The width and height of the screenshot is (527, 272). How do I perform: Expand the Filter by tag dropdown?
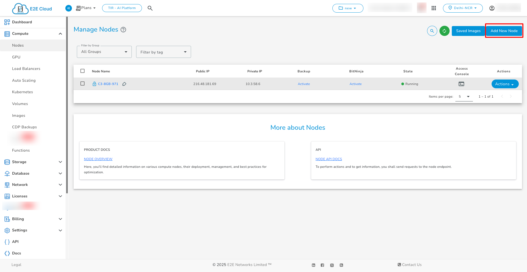click(x=163, y=52)
